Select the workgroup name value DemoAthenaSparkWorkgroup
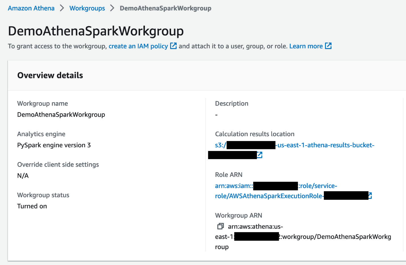406x265 pixels. (61, 115)
